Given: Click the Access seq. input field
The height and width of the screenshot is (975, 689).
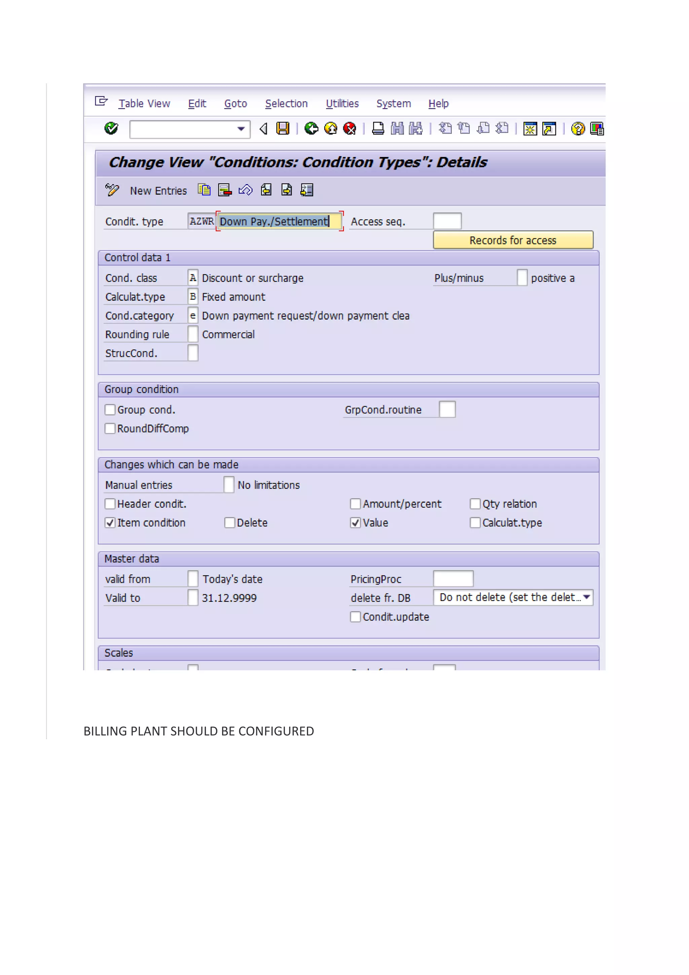Looking at the screenshot, I should point(447,221).
